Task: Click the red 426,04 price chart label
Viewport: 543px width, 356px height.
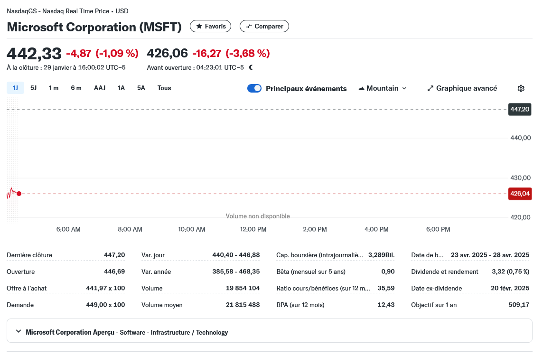Action: coord(520,194)
